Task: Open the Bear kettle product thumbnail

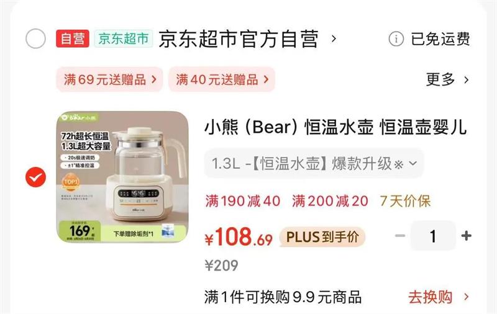Action: tap(122, 177)
